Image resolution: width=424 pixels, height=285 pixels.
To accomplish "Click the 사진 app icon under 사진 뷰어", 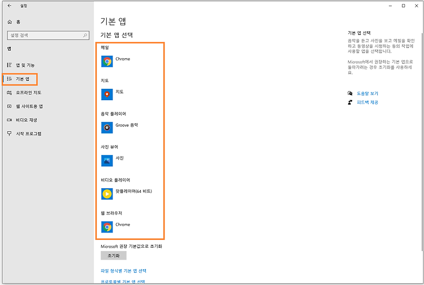I will [107, 161].
